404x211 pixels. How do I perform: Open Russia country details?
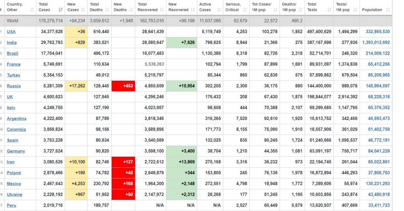click(14, 86)
